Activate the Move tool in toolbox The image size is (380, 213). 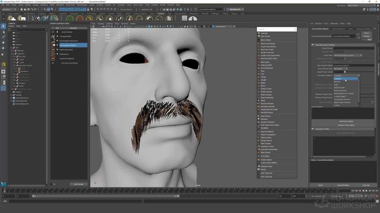(x=3, y=43)
